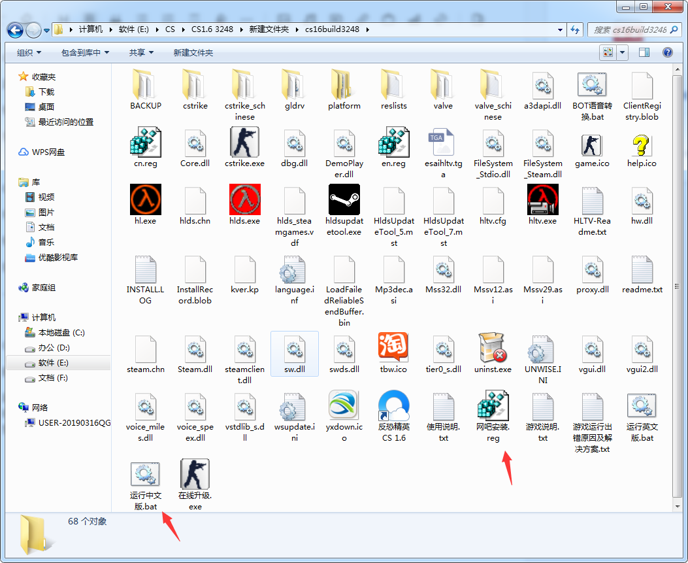The image size is (688, 563).
Task: Click the 新建文件夹 toolbar button
Action: [x=193, y=52]
